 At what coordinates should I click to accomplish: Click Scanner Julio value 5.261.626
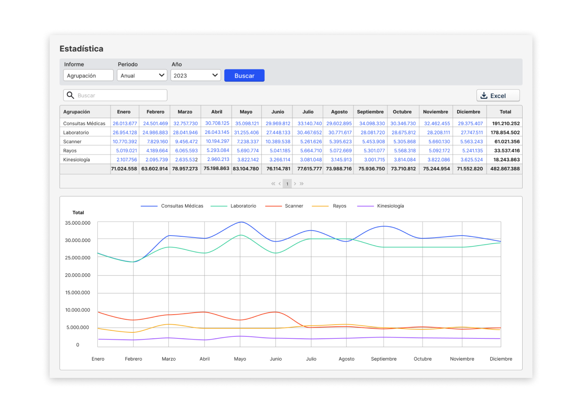click(311, 142)
